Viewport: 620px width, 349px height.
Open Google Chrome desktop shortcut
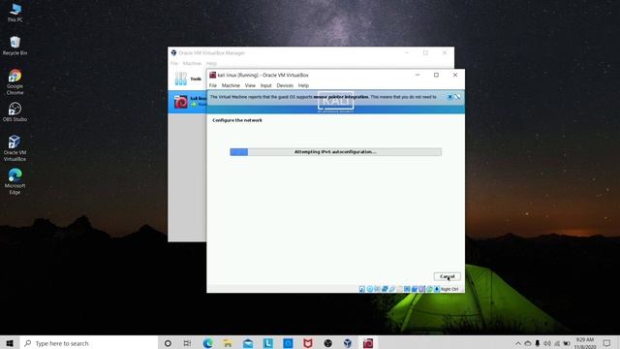15,81
